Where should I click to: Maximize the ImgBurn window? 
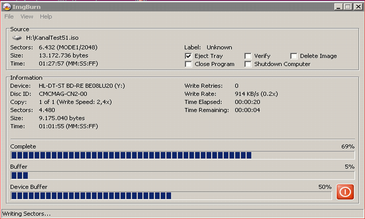pyautogui.click(x=348, y=7)
